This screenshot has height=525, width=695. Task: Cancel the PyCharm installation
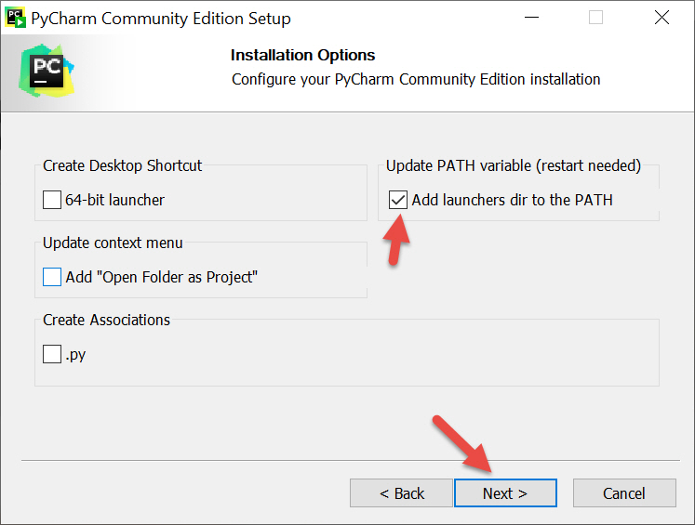(x=624, y=492)
